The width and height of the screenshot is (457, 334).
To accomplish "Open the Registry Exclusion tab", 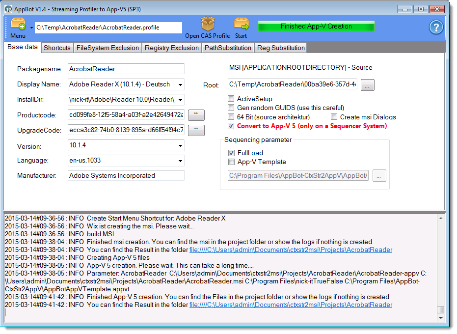I will (x=172, y=48).
